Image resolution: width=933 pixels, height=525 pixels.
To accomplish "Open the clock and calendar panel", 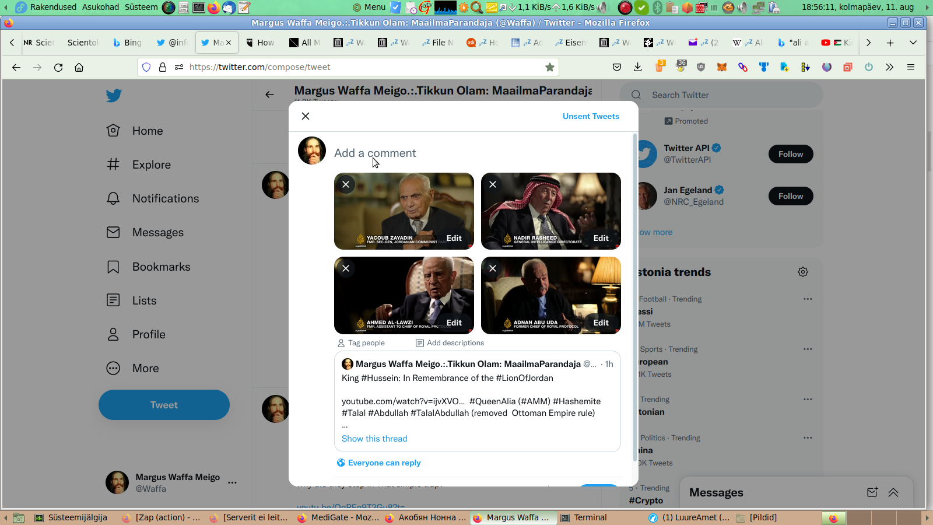I will click(858, 7).
